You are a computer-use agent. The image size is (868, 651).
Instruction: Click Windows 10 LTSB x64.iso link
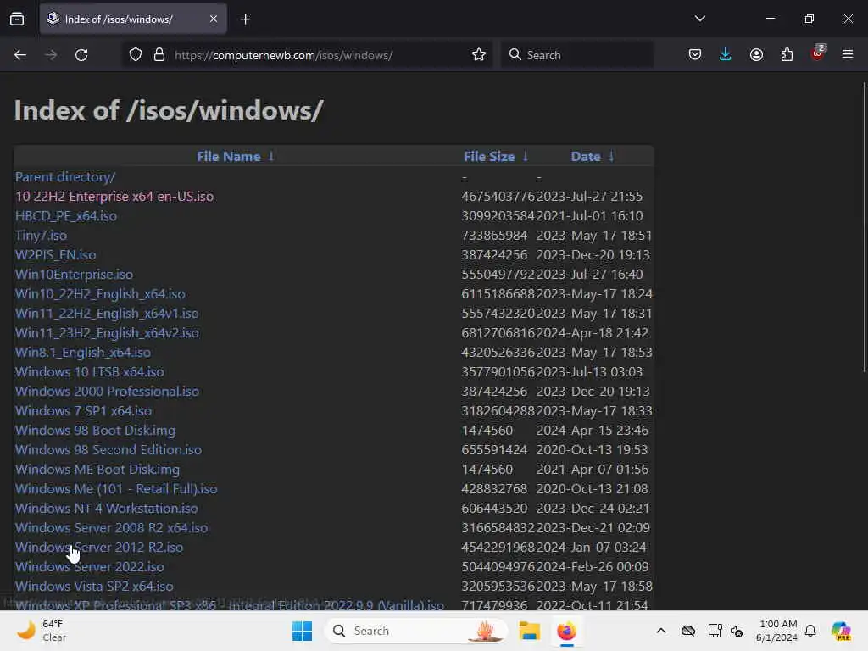point(90,372)
